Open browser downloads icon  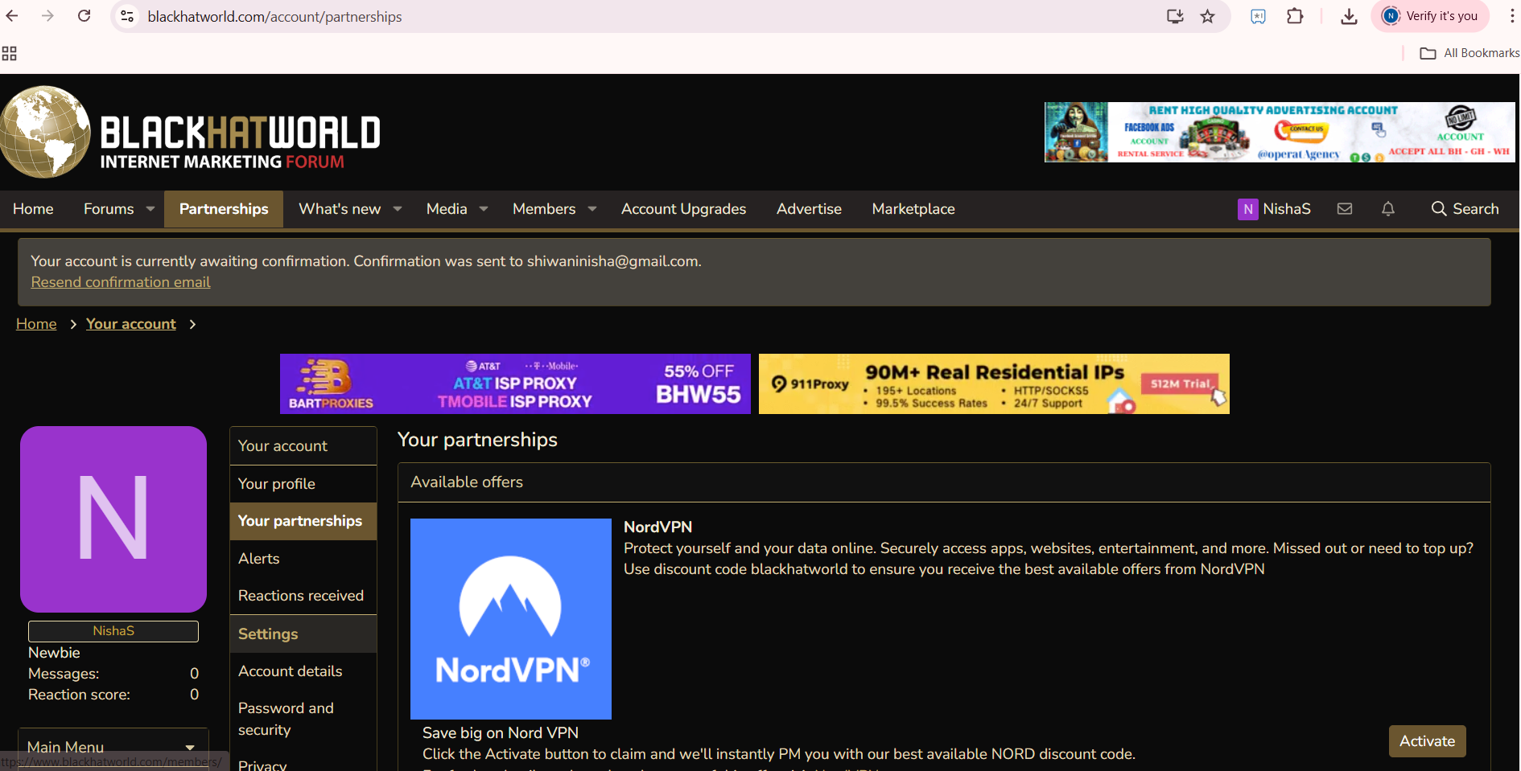(1349, 16)
